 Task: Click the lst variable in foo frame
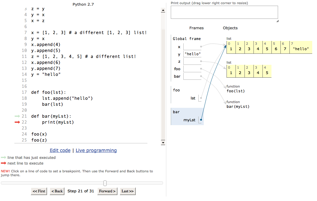tap(193, 98)
